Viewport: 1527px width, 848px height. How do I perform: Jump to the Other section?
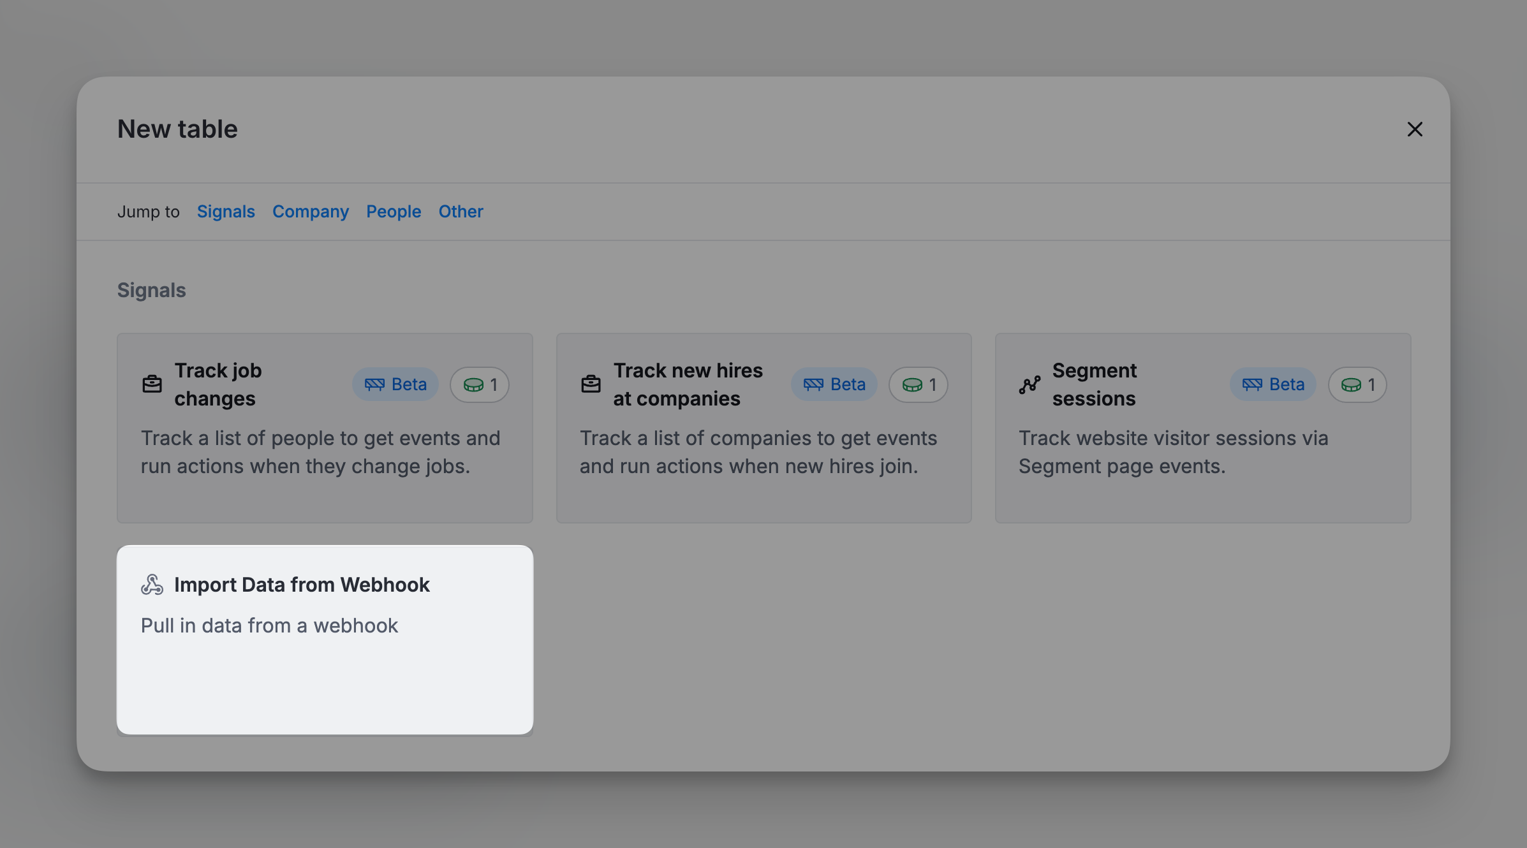pyautogui.click(x=461, y=212)
